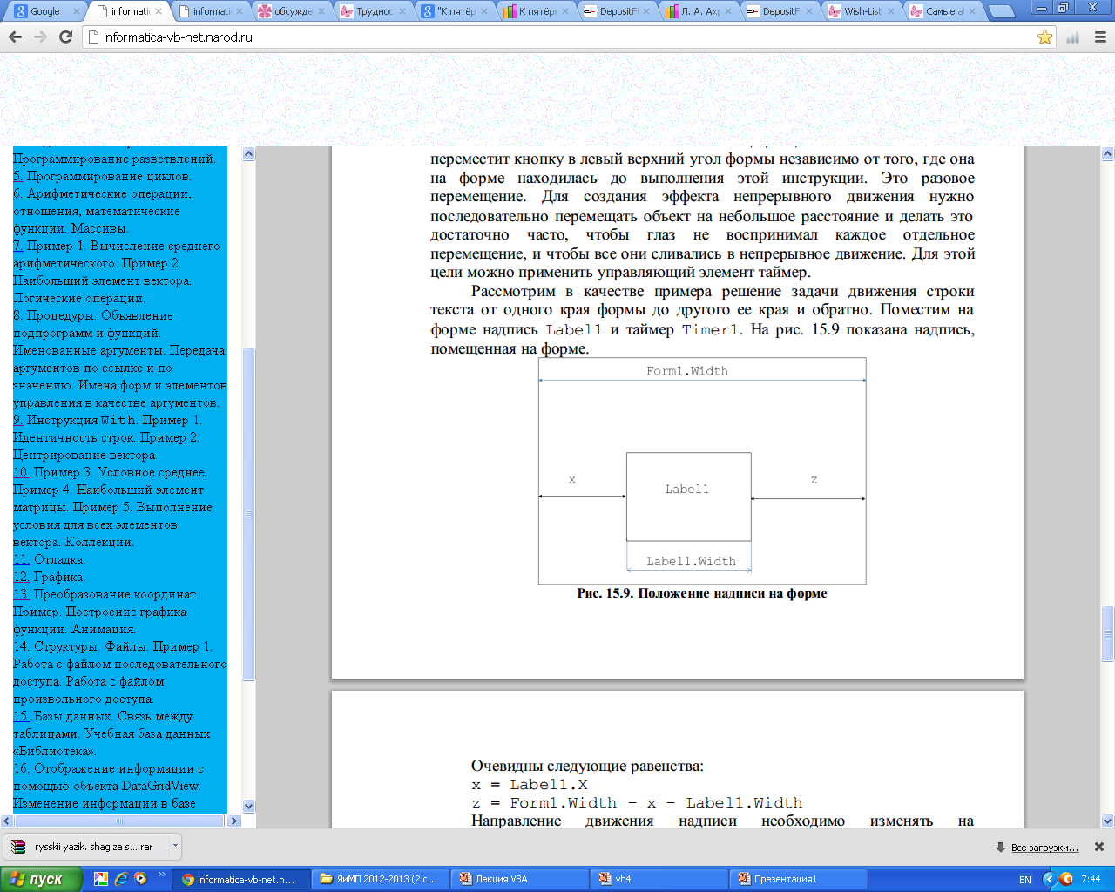This screenshot has width=1115, height=892.
Task: Click main page scrollbar down arrow
Action: [x=1108, y=821]
